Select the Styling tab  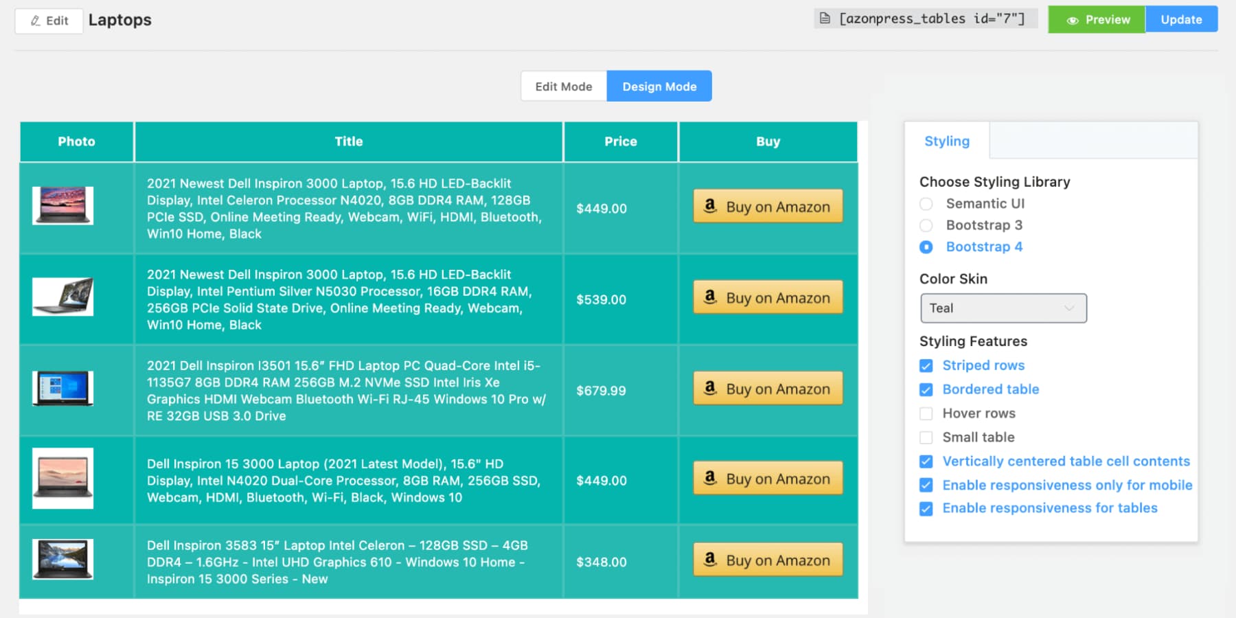coord(947,141)
